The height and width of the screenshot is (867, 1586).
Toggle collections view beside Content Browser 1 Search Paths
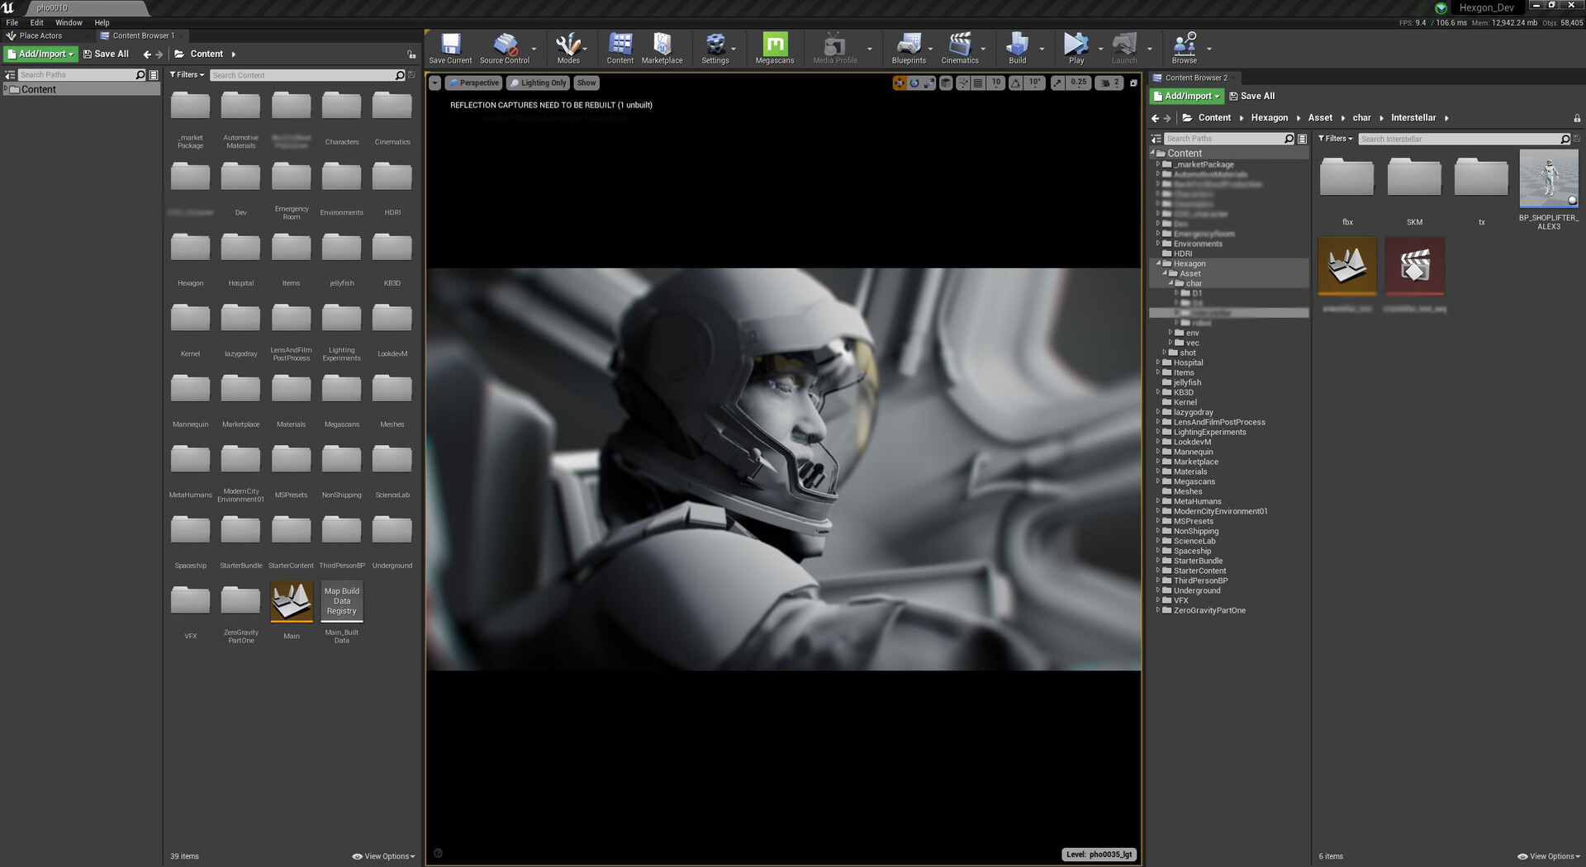[x=154, y=75]
